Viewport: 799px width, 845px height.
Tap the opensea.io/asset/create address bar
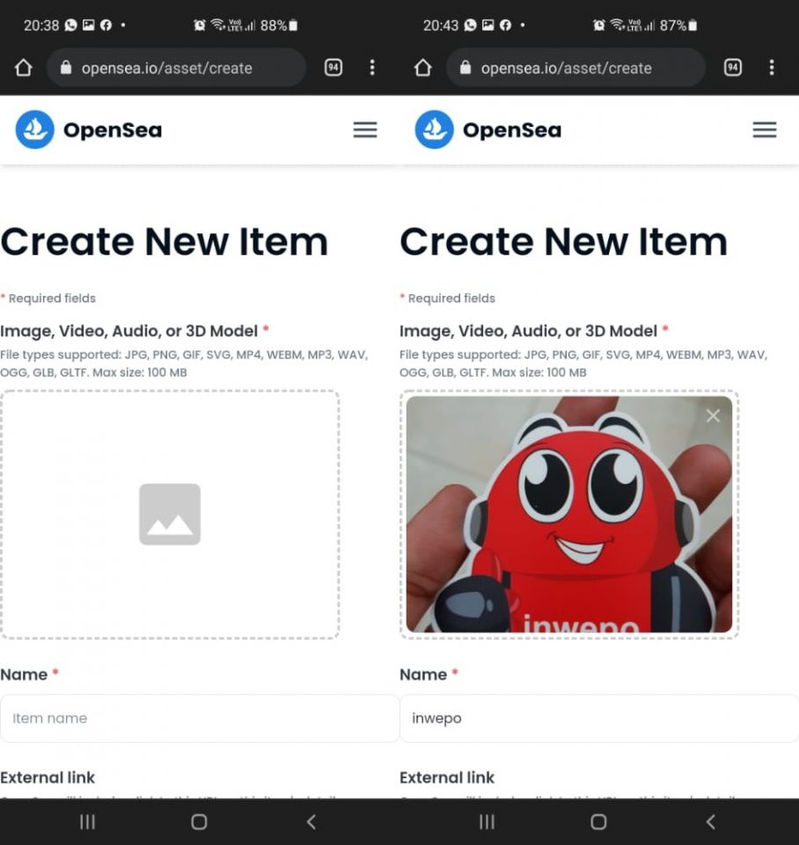pos(175,68)
